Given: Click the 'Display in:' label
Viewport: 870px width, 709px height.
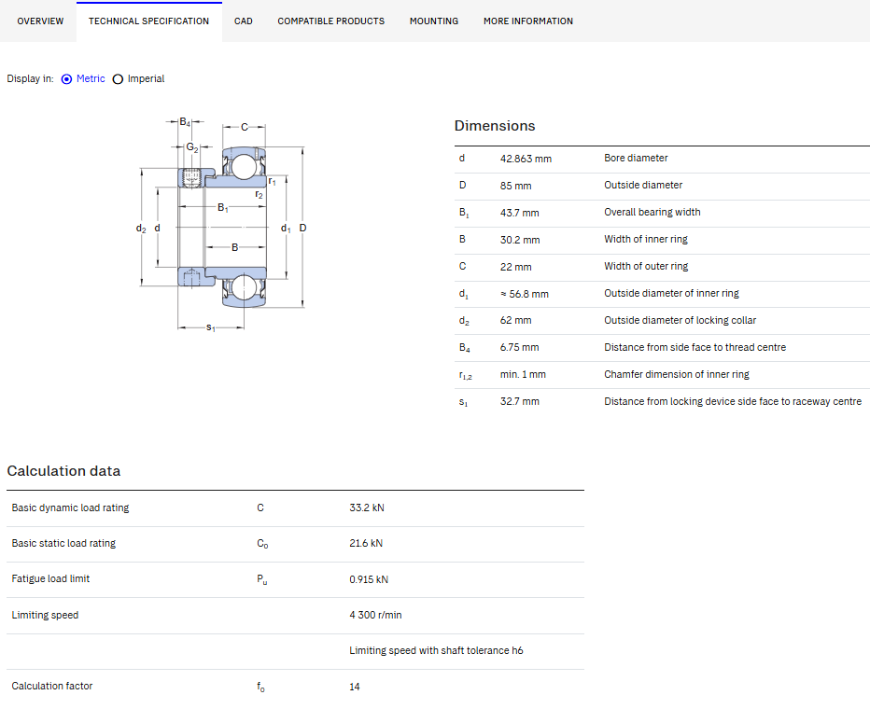Looking at the screenshot, I should (x=31, y=78).
